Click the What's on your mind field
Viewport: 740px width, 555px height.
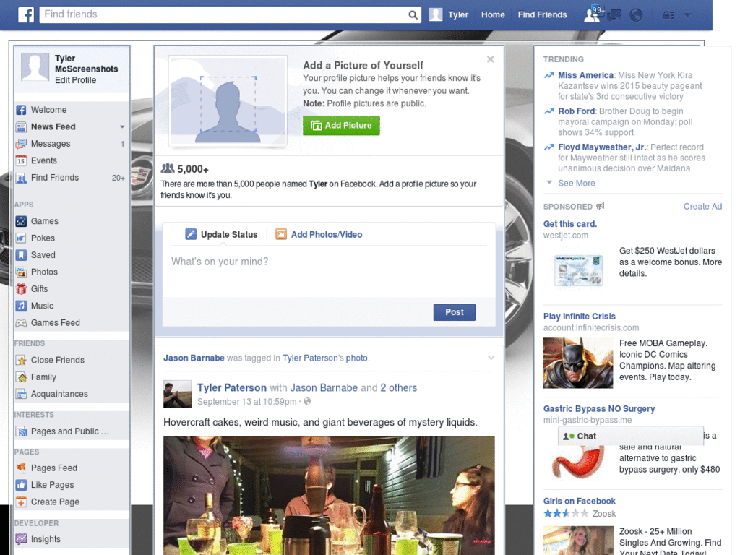[x=329, y=271]
